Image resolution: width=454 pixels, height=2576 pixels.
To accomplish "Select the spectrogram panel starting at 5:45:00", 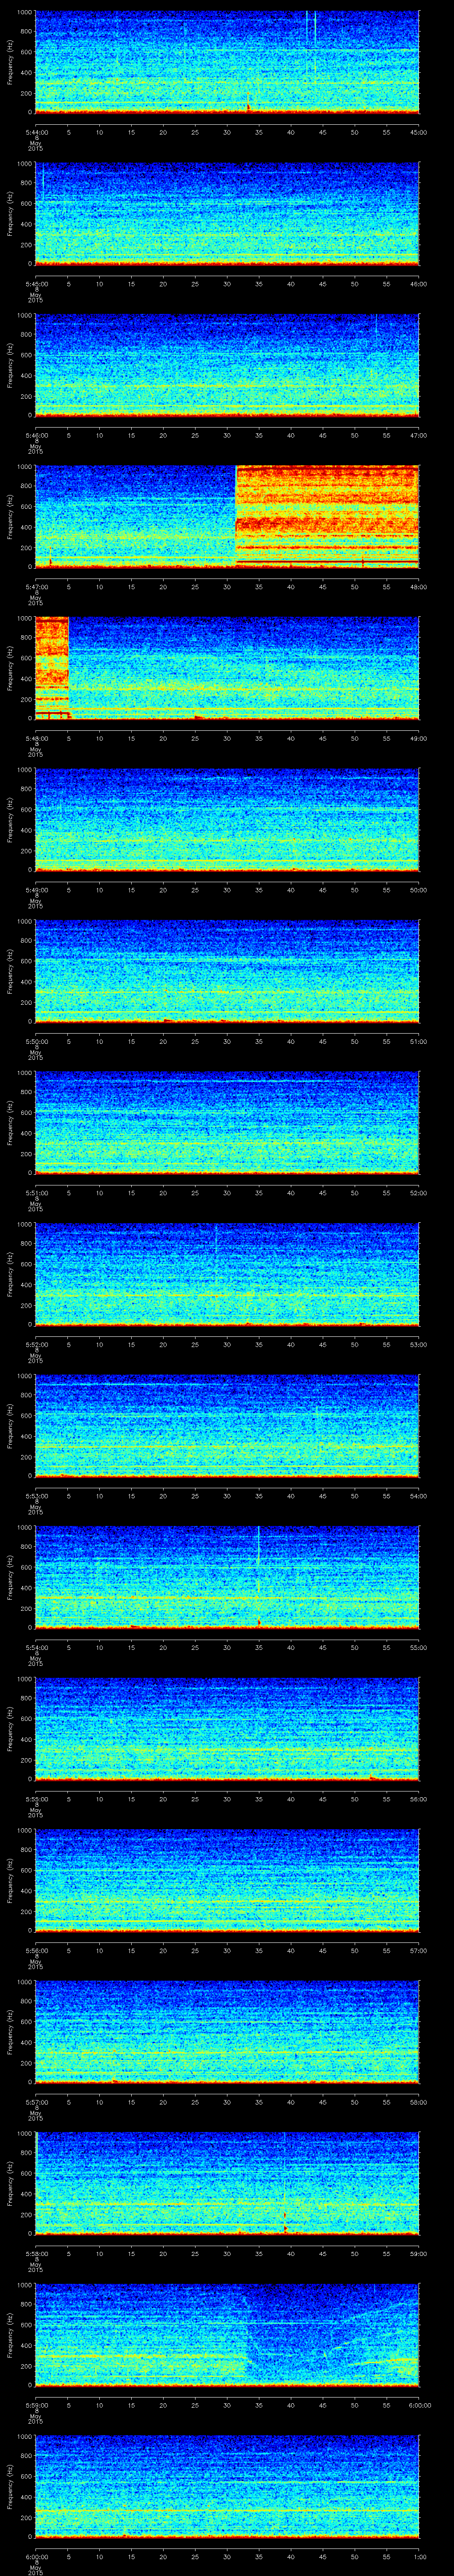I will tap(227, 214).
